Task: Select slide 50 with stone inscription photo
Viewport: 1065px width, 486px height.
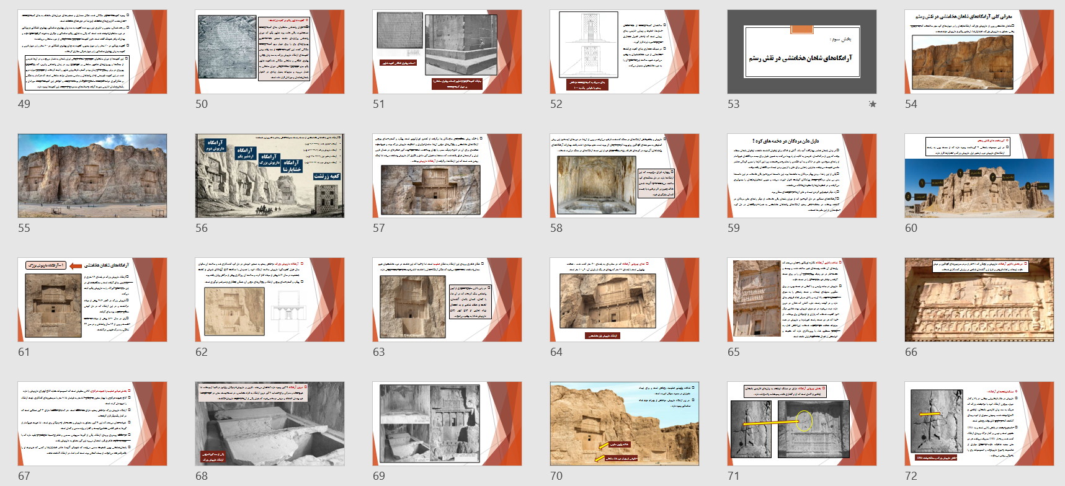Action: coord(270,52)
